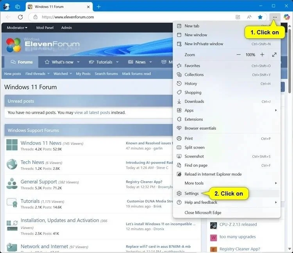Click the blue Favorites star icon
Screen dimensions: 293x253
(x=260, y=17)
